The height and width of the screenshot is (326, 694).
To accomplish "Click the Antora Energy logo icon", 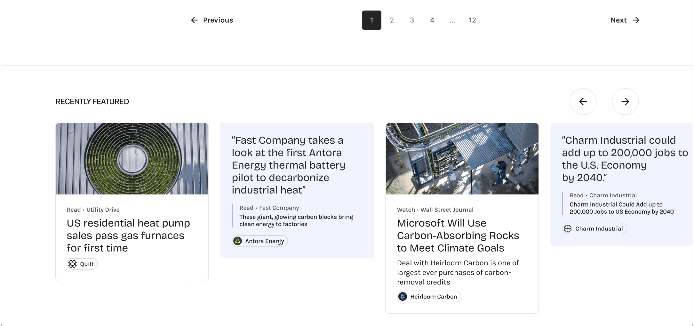I will pyautogui.click(x=238, y=241).
